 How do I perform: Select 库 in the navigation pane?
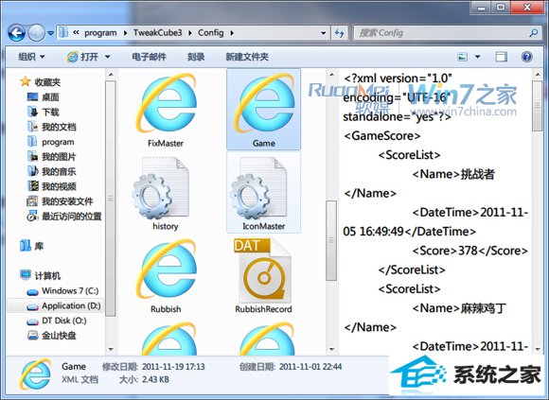(x=32, y=246)
